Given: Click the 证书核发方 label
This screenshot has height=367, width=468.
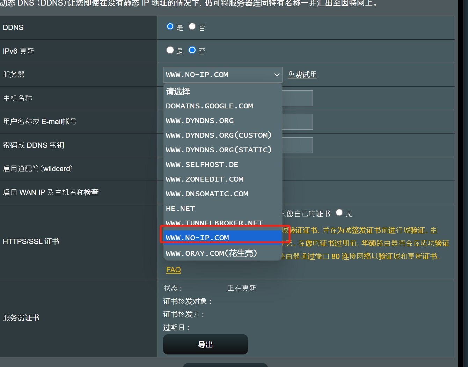Looking at the screenshot, I should 184,314.
